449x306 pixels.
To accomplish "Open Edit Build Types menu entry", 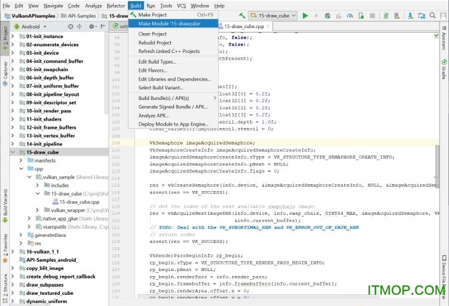I will [173, 62].
